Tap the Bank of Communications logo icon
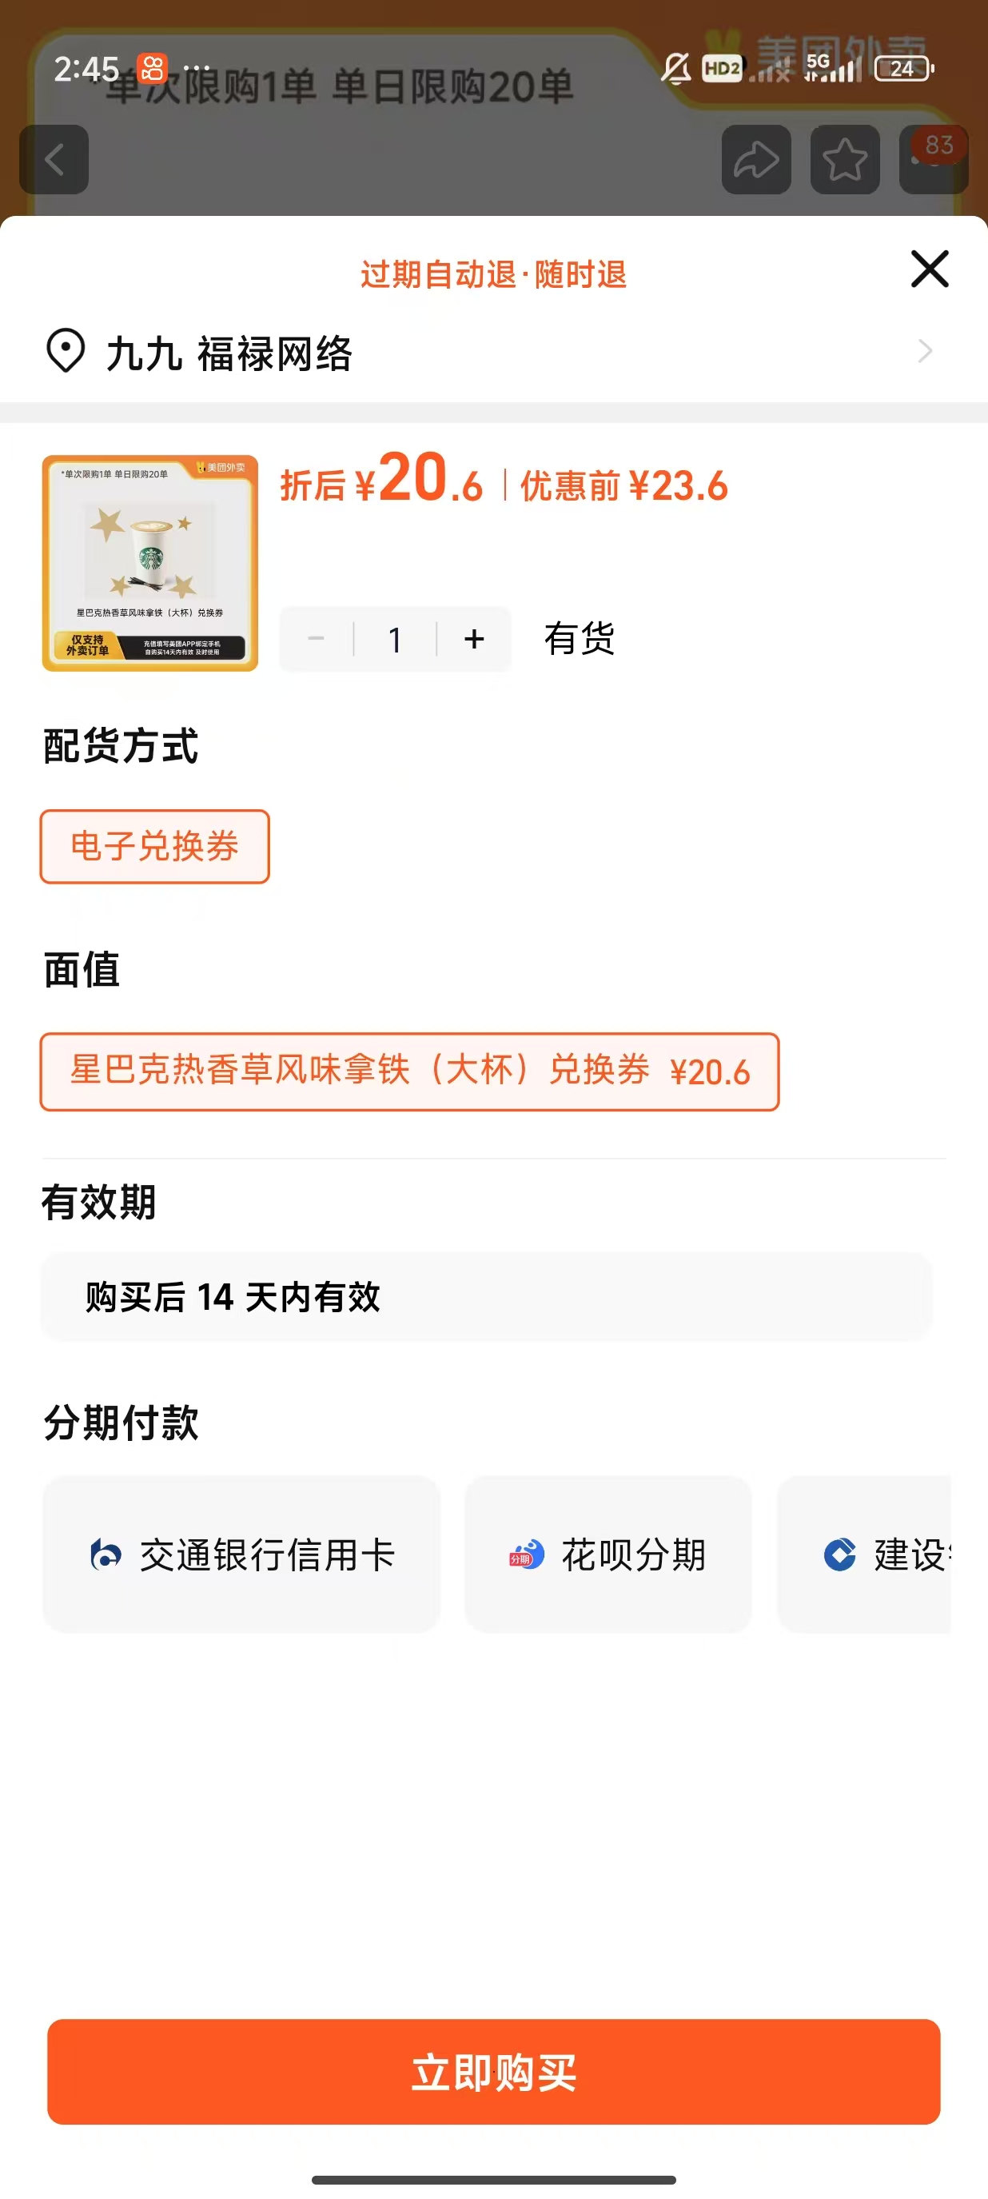Viewport: 988px width, 2199px height. 106,1554
